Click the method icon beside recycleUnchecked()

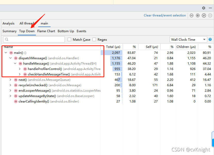[x=16, y=85]
